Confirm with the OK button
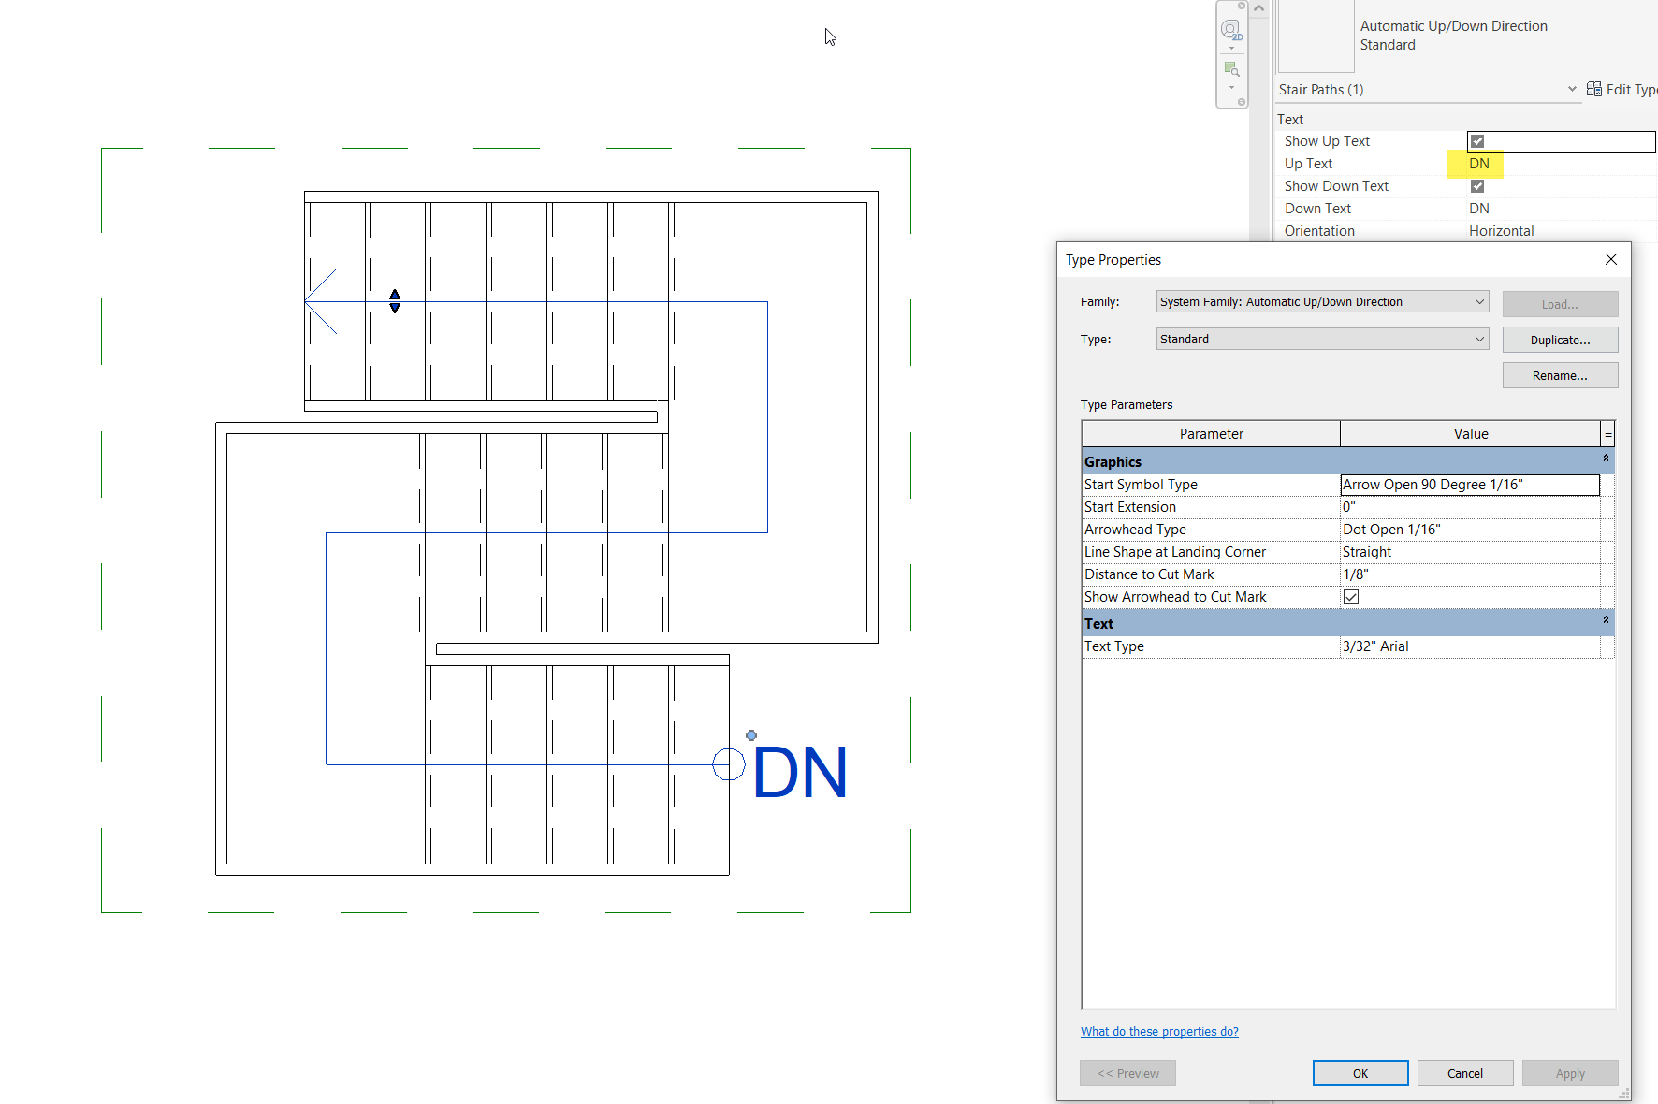Viewport: 1658px width, 1104px height. coord(1360,1073)
